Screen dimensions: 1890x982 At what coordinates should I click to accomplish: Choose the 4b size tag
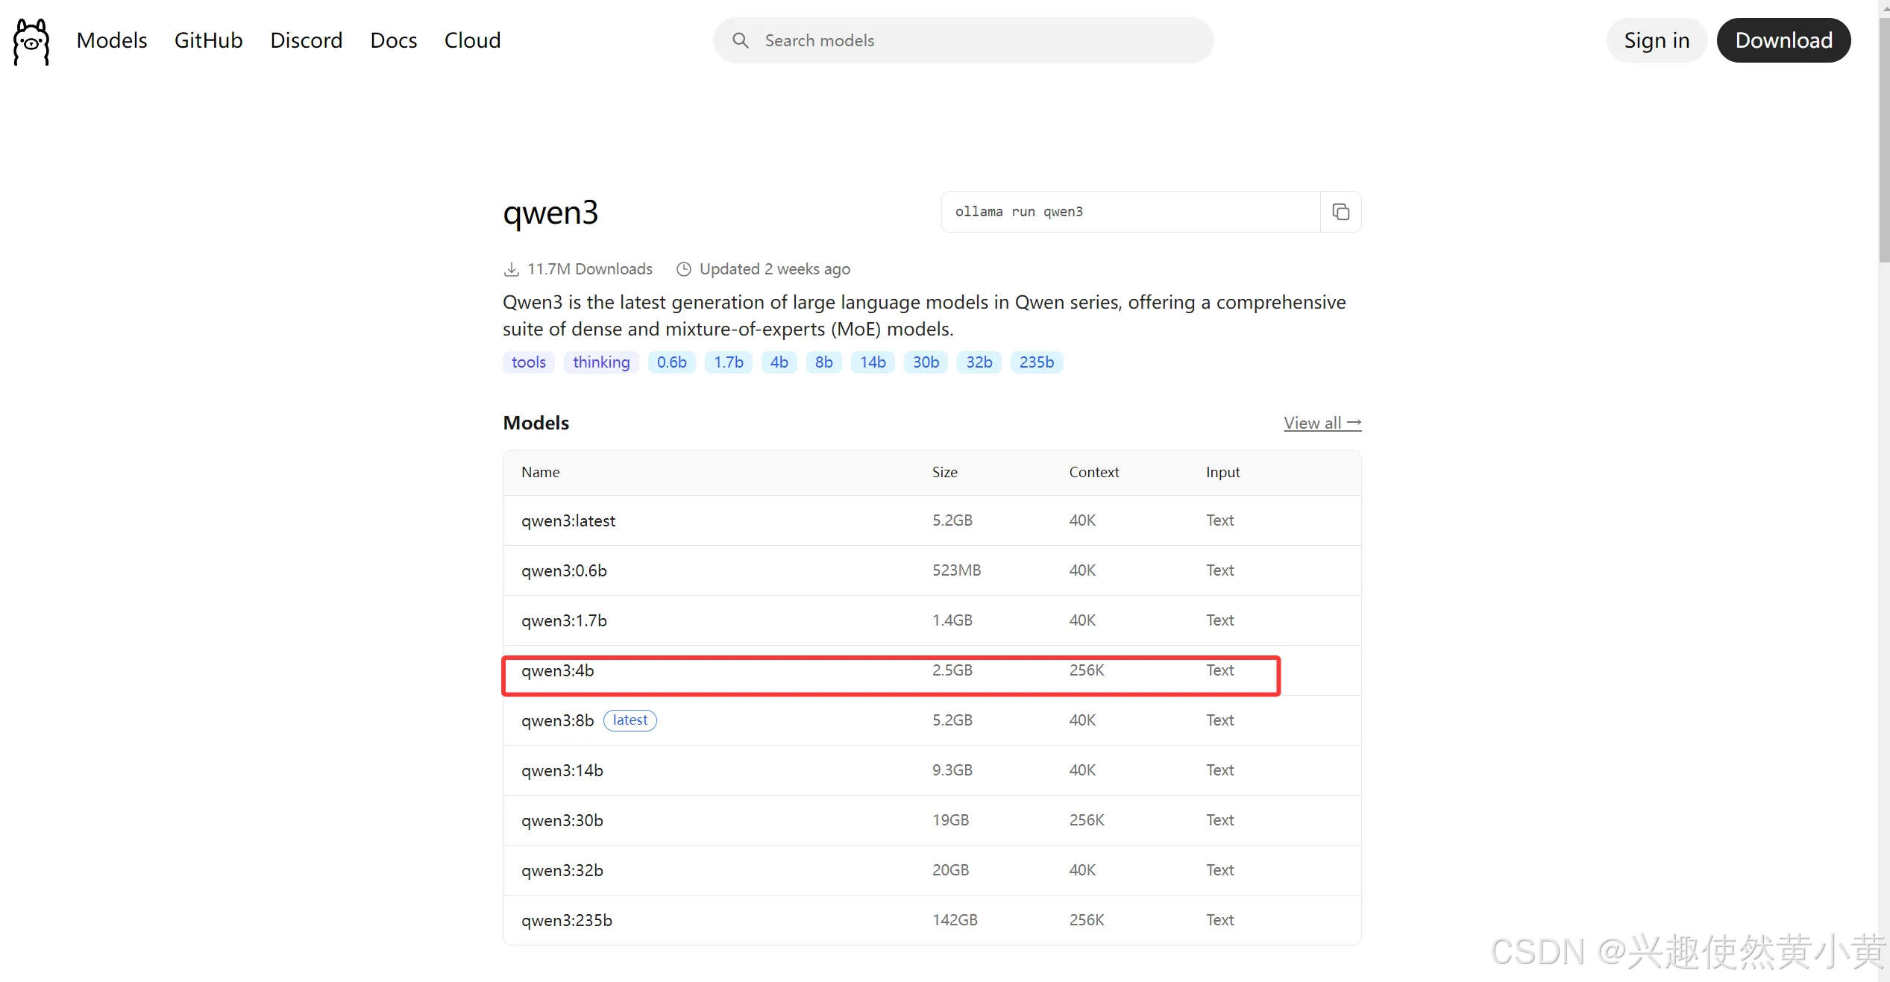[x=779, y=362]
